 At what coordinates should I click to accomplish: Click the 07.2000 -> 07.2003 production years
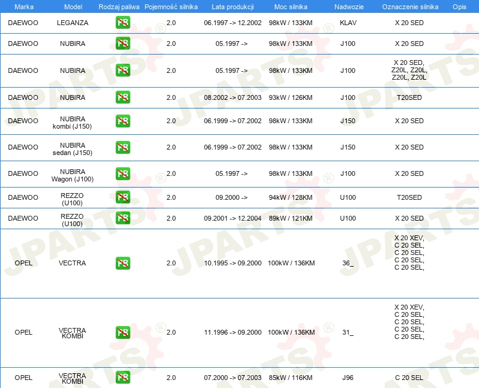pos(233,378)
